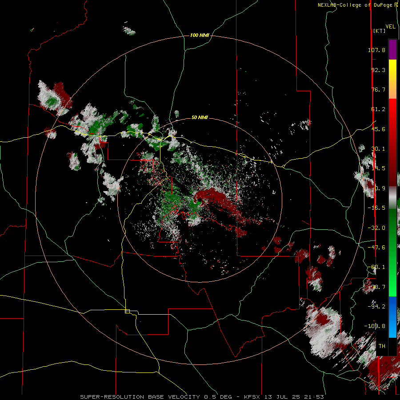
Task: Click the 100 NMI range ring label
Action: click(x=200, y=35)
